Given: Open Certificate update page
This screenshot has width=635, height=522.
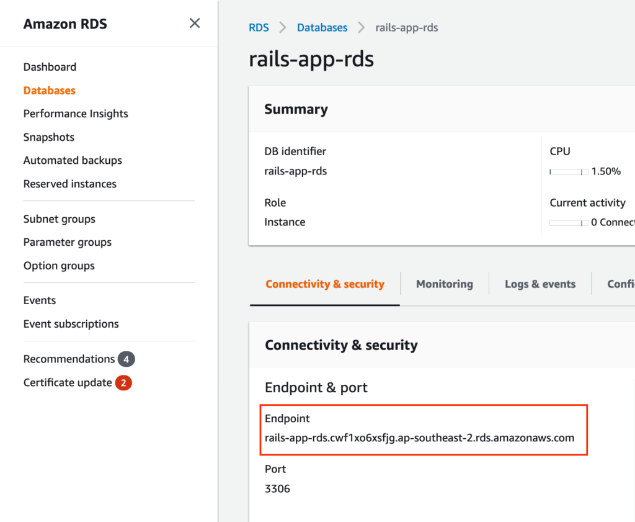Looking at the screenshot, I should [x=68, y=382].
